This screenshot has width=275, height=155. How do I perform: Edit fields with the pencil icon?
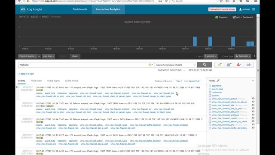218,81
